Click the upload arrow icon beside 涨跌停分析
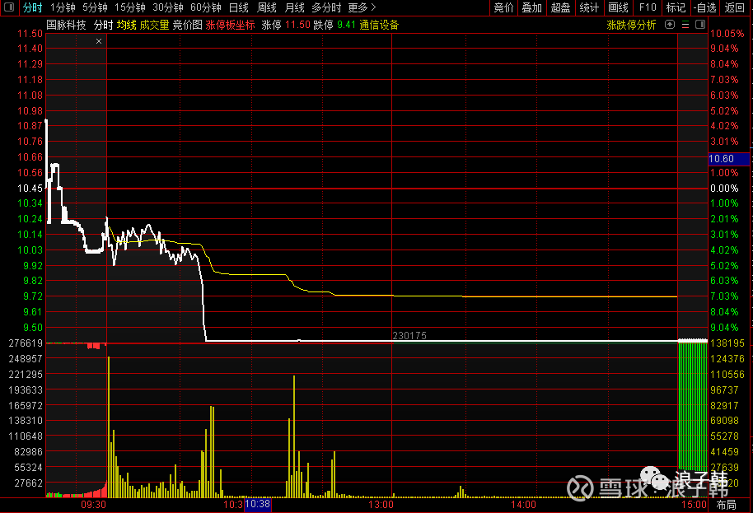 (x=670, y=25)
